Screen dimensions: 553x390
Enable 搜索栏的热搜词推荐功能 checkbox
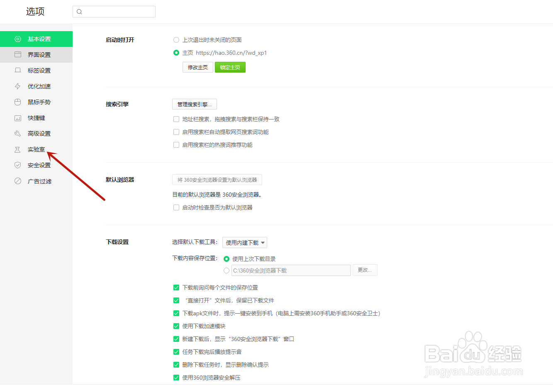[x=176, y=145]
